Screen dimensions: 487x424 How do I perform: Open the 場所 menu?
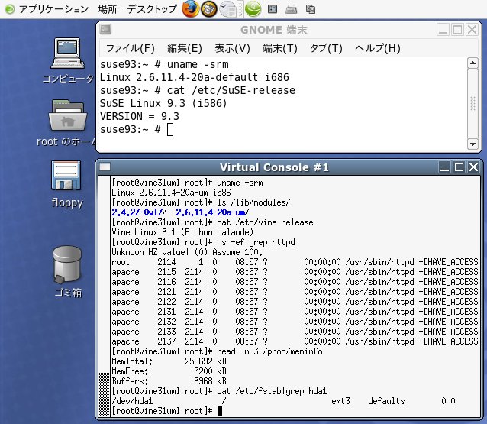point(108,9)
